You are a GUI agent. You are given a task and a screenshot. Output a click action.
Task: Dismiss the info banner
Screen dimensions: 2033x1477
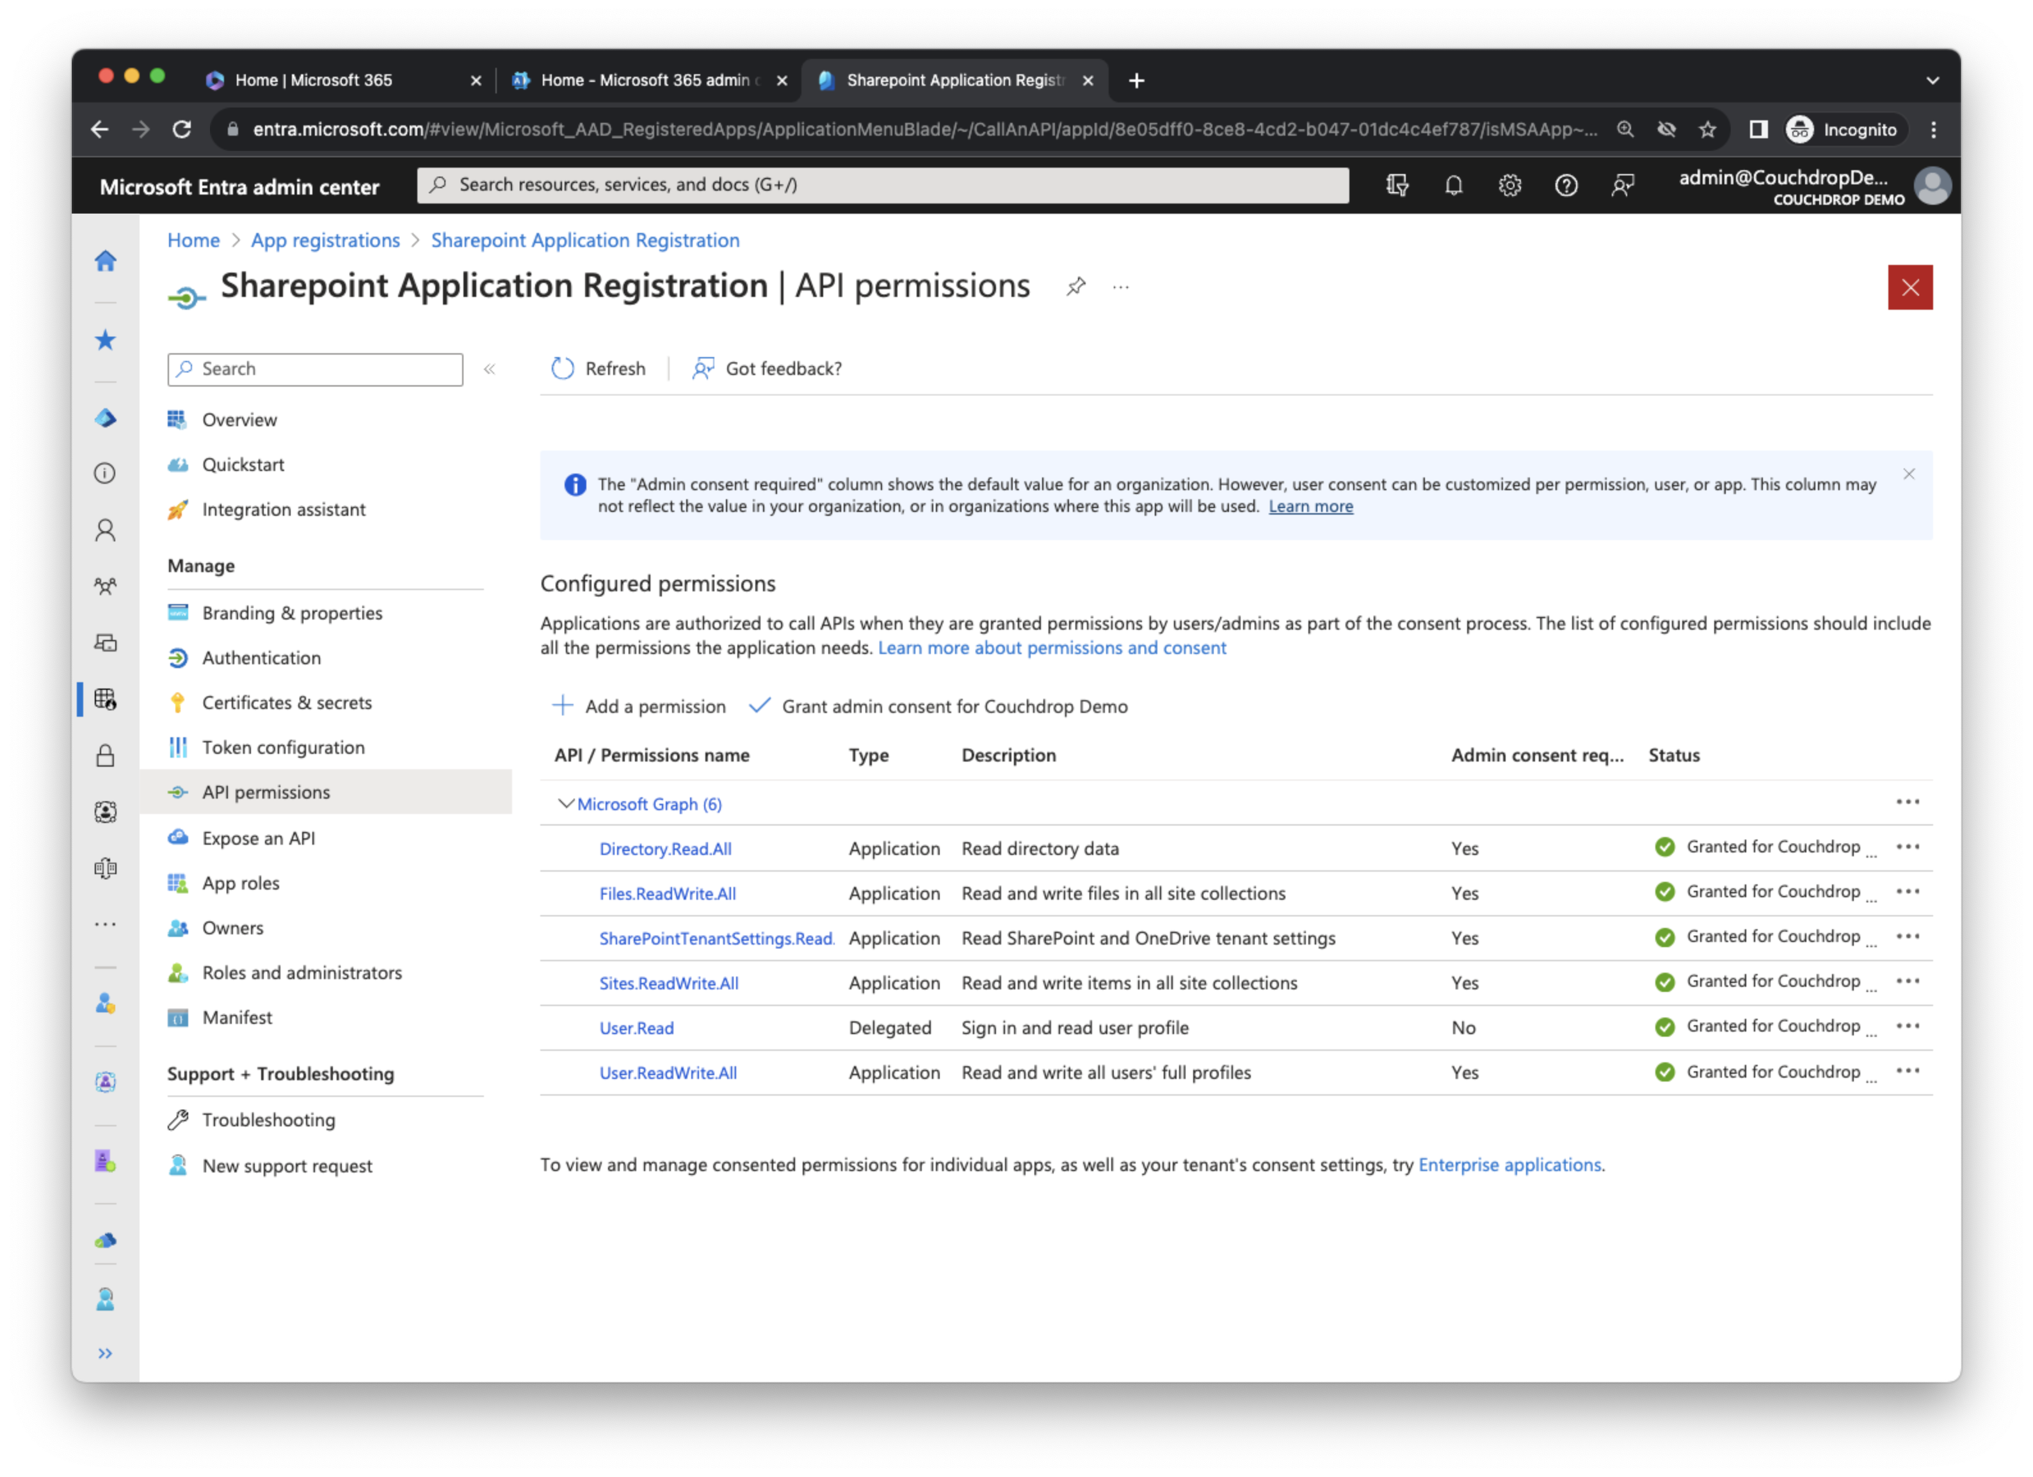click(1908, 474)
